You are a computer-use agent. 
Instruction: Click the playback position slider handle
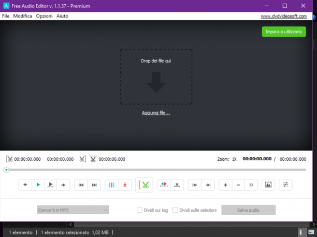click(x=6, y=170)
